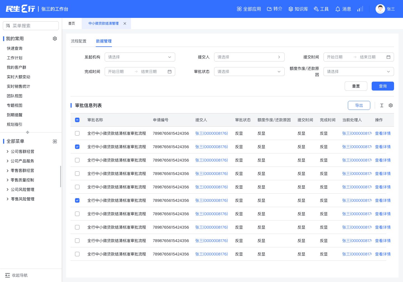Select the 数据管理 tab
403x282 pixels.
[104, 41]
